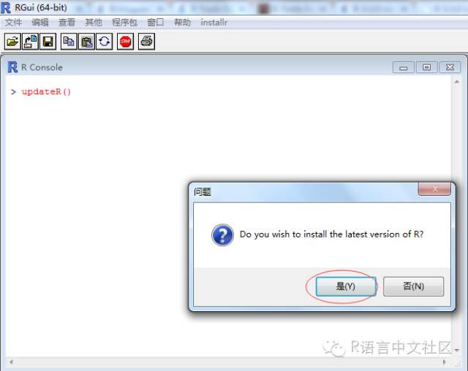Maximize the R Console window
Screen dimensions: 468x371
[426, 68]
